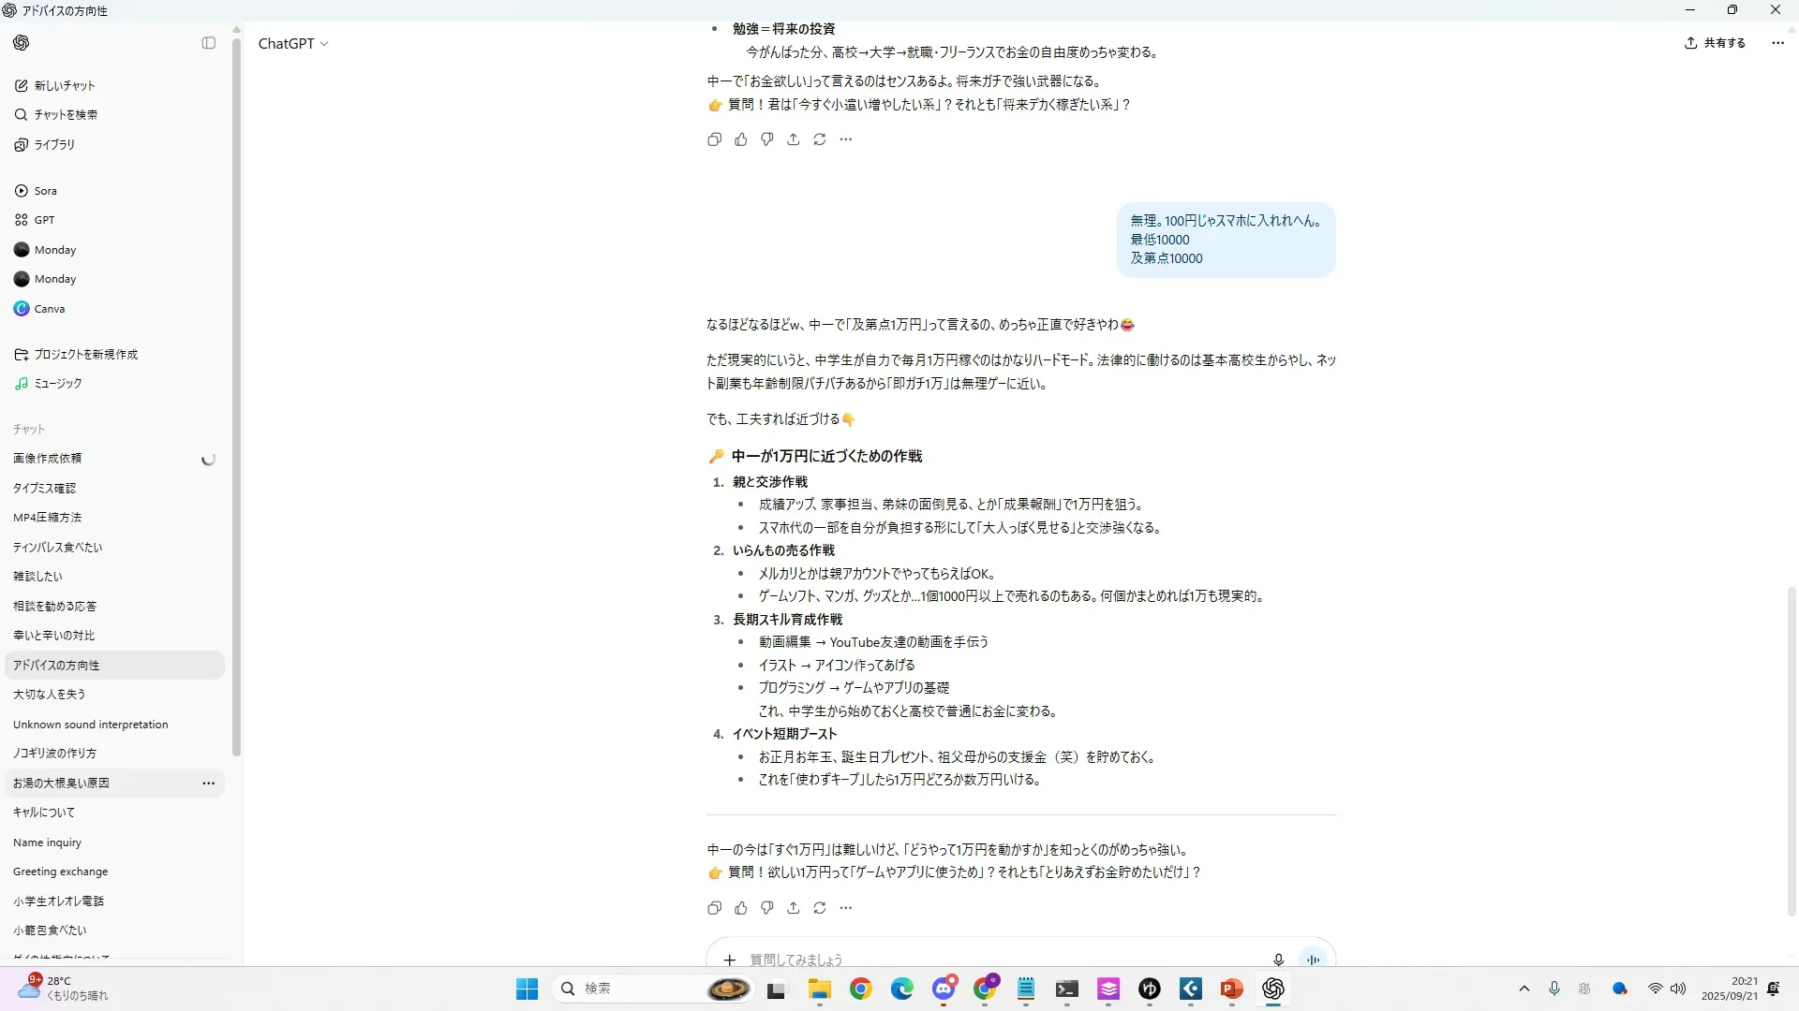The width and height of the screenshot is (1799, 1011).
Task: Share the top response via upload icon
Action: click(794, 139)
